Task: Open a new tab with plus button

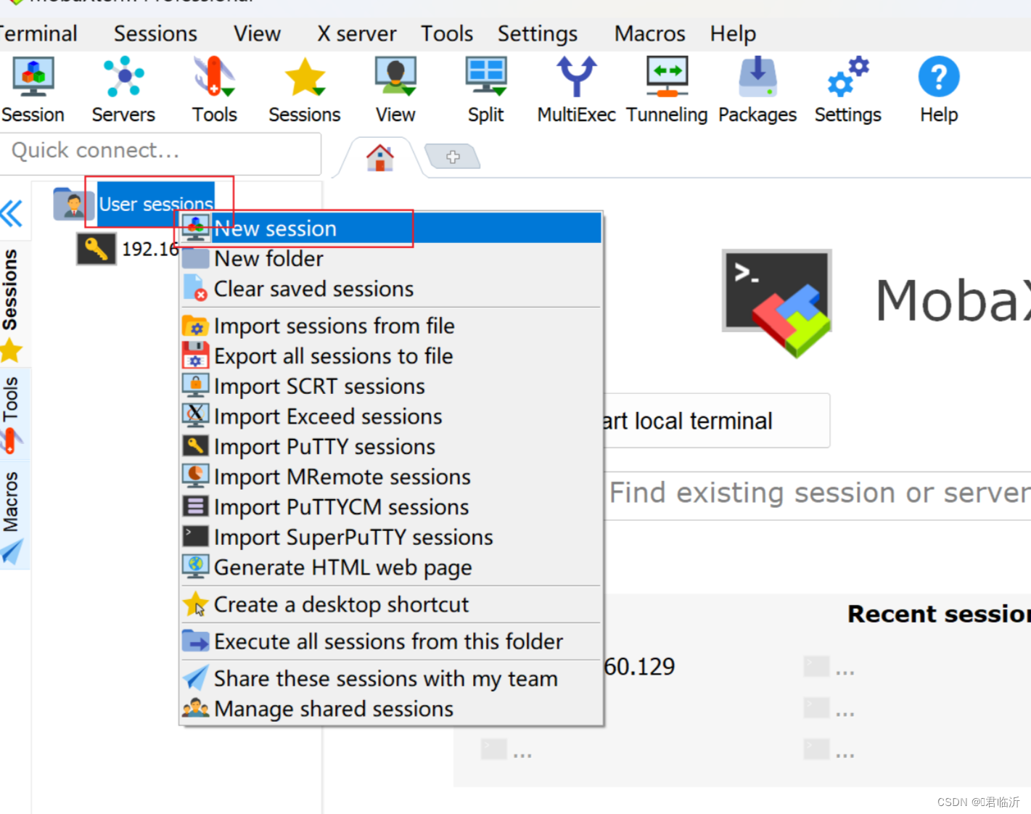Action: tap(453, 157)
